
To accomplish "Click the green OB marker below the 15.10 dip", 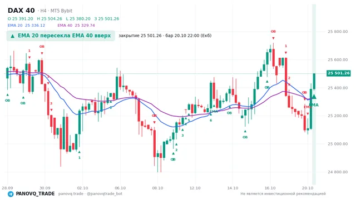I will 245,137.
